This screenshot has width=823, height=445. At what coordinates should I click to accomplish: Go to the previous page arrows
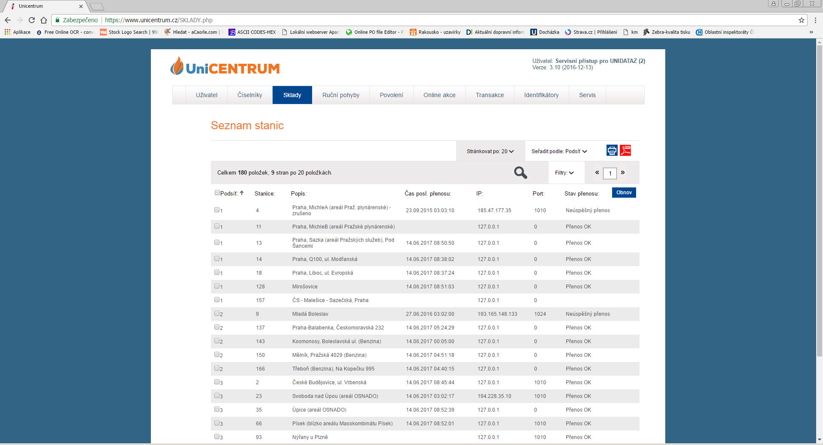click(x=597, y=172)
